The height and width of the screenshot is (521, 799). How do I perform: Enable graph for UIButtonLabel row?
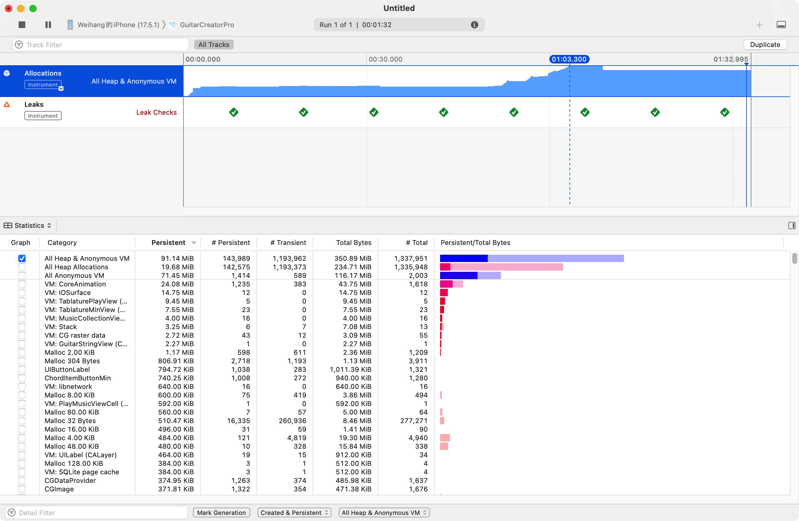tap(22, 369)
